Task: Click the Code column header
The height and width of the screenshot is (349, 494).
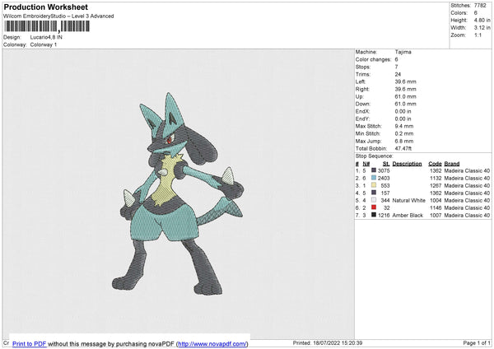Action: 435,164
